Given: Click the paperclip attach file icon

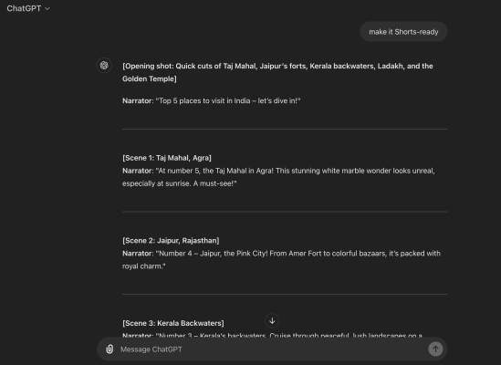Looking at the screenshot, I should pos(110,349).
